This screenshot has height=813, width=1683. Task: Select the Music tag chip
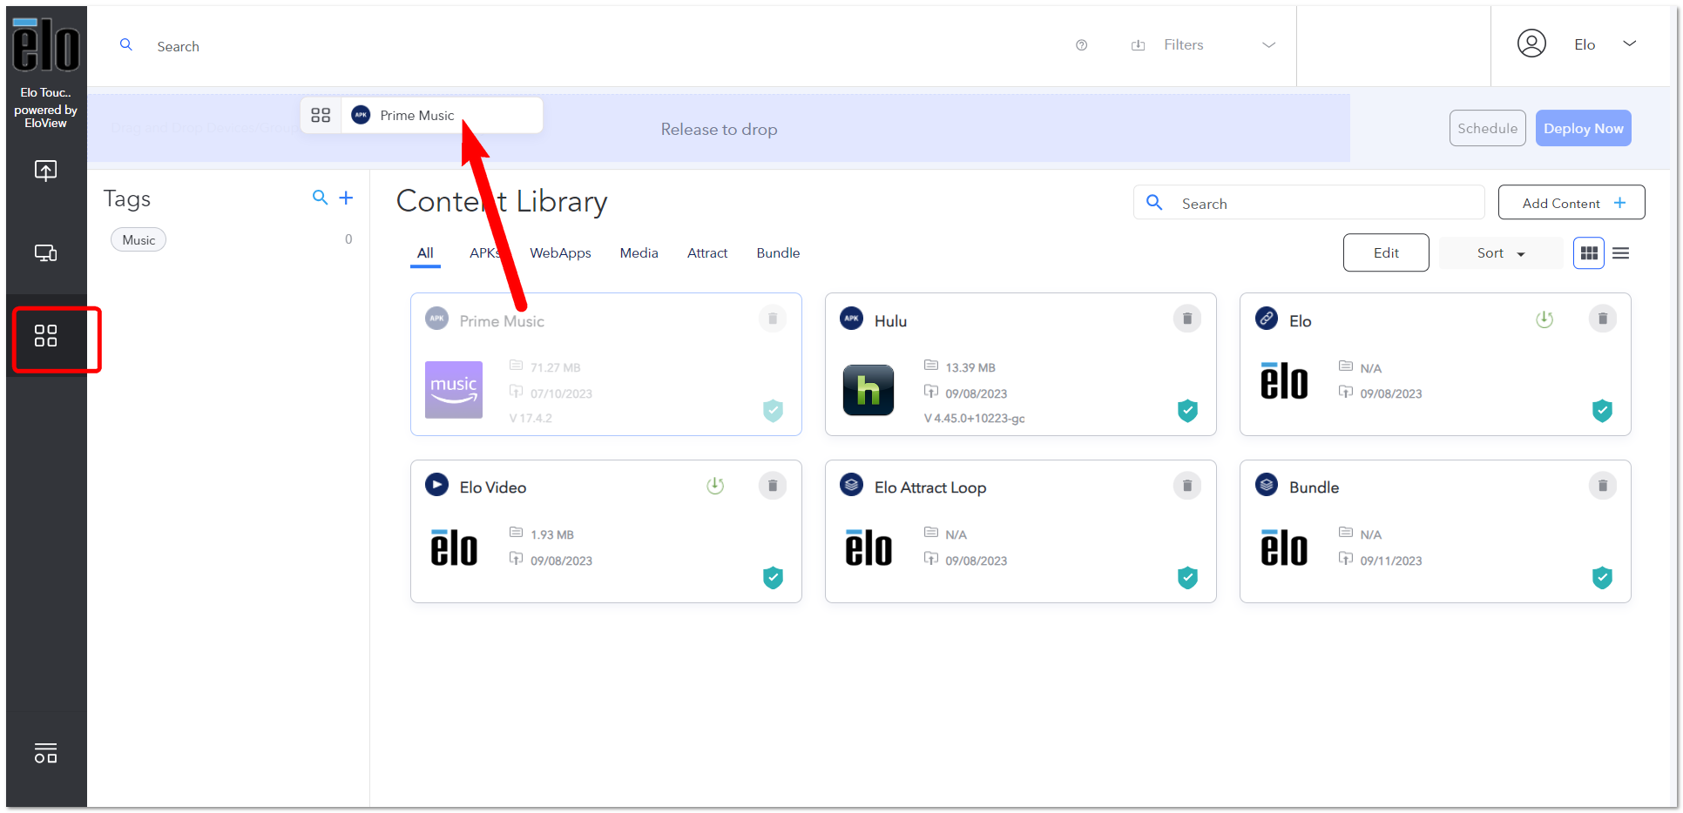(x=139, y=240)
